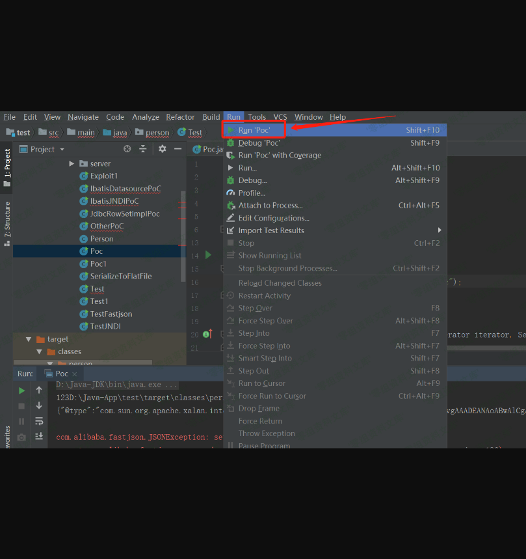Screen dimensions: 526x559
Task: Click the green rerun button in Run panel
Action: [21, 390]
